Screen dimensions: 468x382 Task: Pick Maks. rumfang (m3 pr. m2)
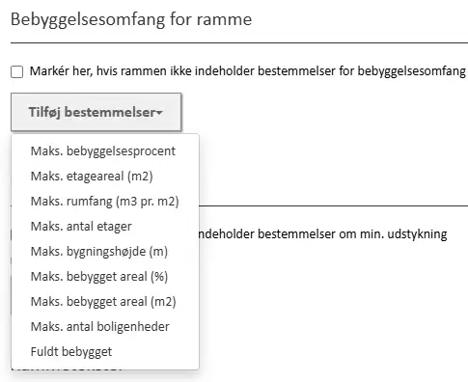click(x=105, y=202)
